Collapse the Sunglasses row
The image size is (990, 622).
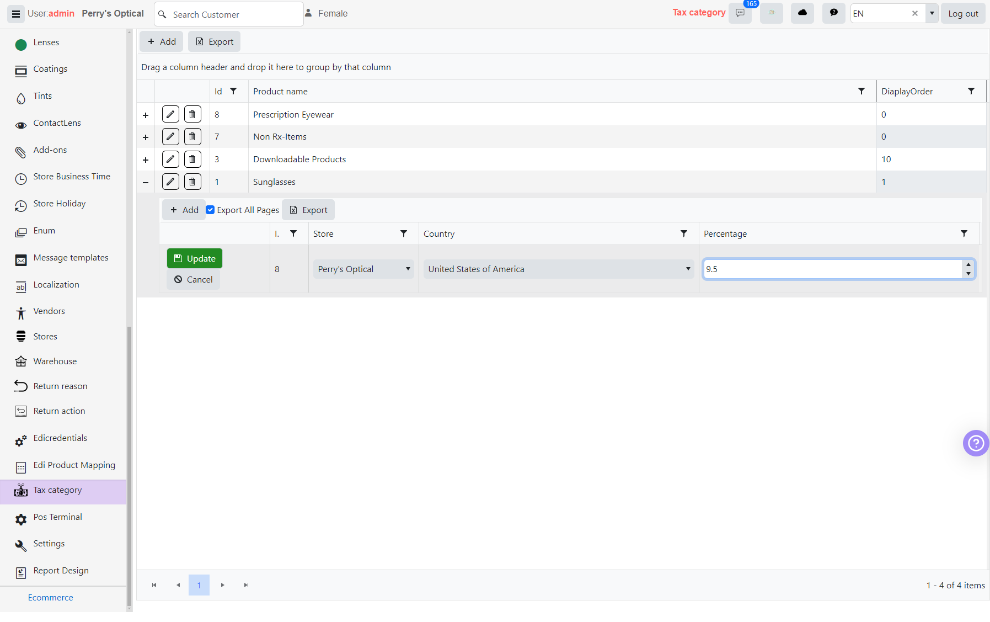tap(146, 182)
